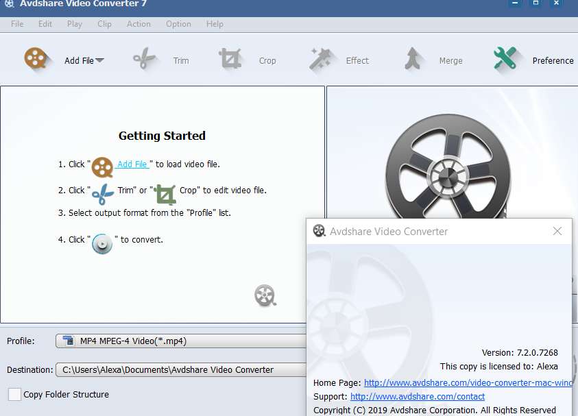Click the large film reel in the preview panel
The width and height of the screenshot is (578, 416).
coord(448,167)
